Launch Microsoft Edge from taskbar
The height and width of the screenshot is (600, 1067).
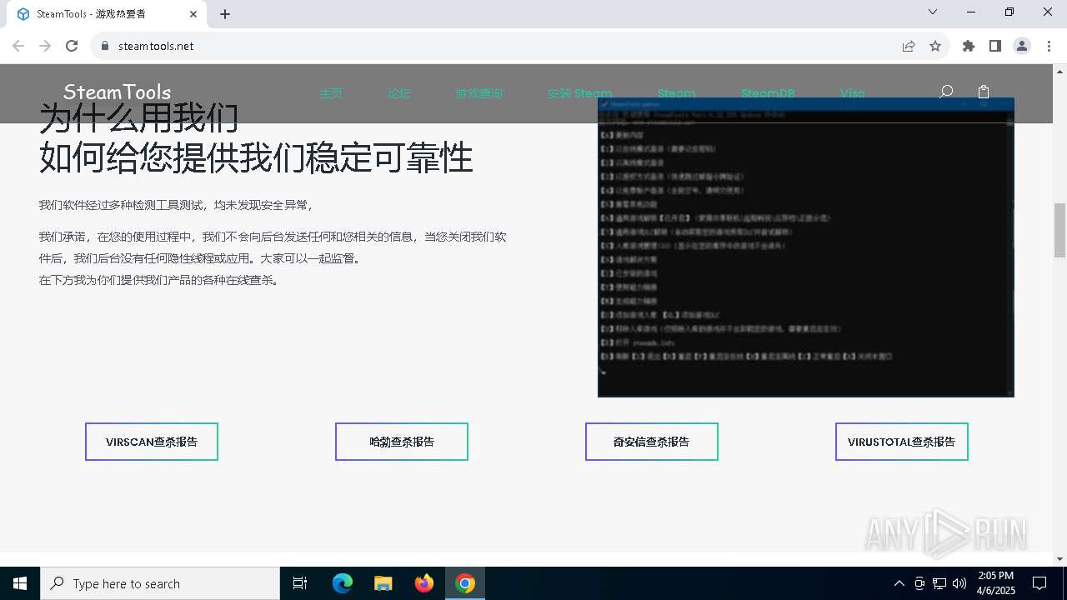343,583
